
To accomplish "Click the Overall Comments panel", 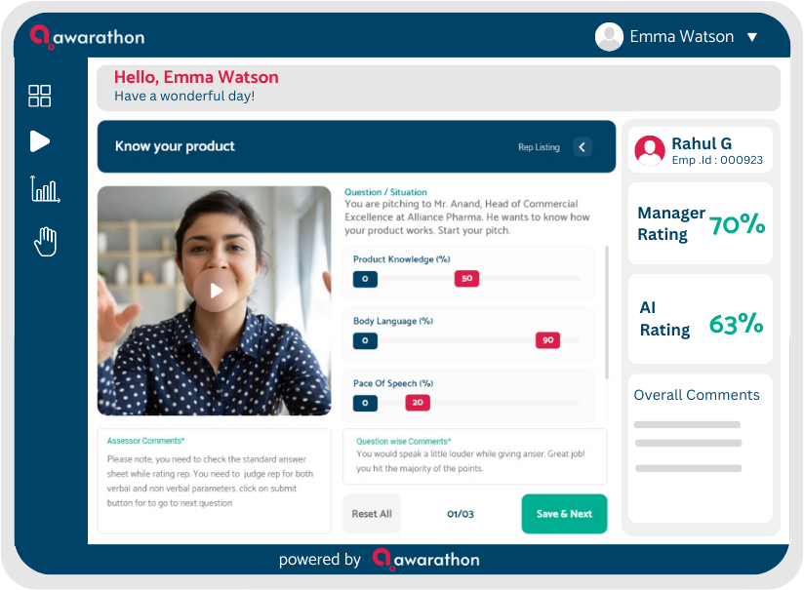I will point(700,449).
